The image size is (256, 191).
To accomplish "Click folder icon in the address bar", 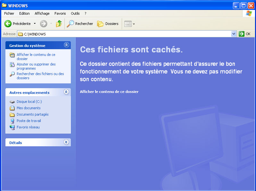I will [21, 34].
